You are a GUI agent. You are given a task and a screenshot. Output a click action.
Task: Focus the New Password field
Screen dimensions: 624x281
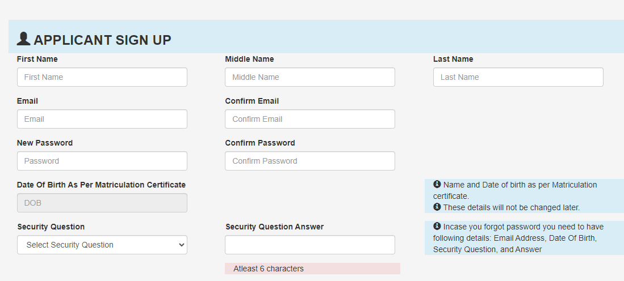coord(102,161)
